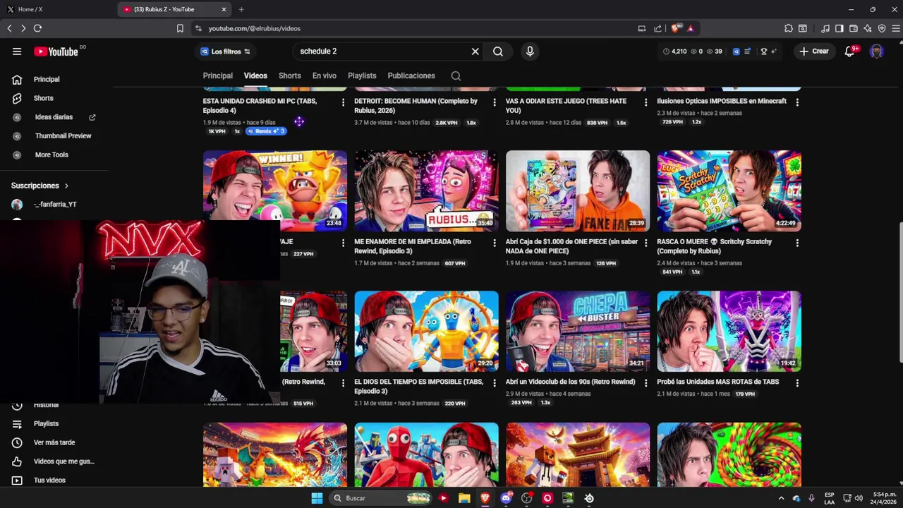Click the Crear button

click(813, 52)
